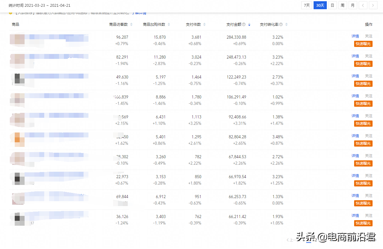Click the first product's thumbnail image
This screenshot has width=383, height=249.
pyautogui.click(x=17, y=40)
